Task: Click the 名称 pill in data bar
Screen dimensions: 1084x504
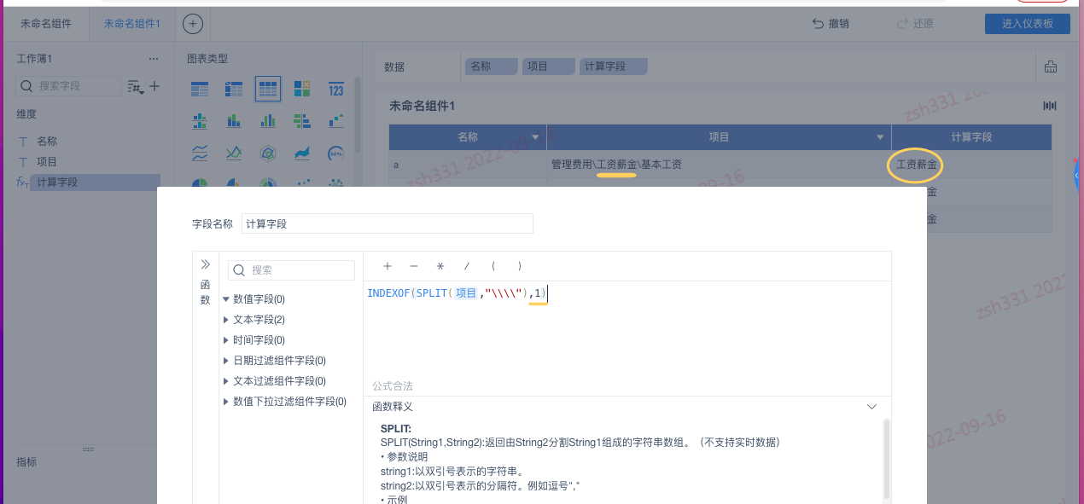Action: (492, 67)
